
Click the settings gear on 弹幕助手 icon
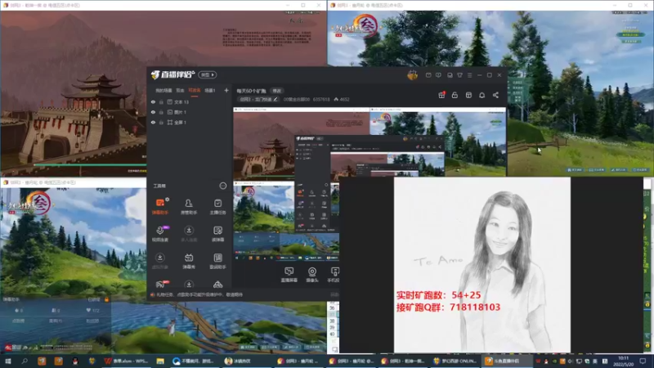pos(168,199)
